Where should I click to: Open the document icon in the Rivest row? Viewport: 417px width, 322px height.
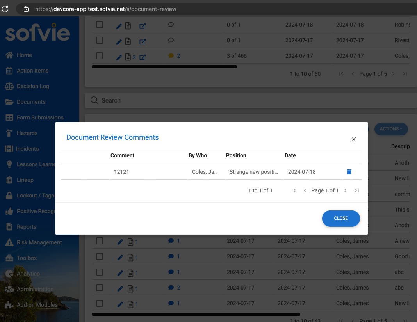coord(128,41)
